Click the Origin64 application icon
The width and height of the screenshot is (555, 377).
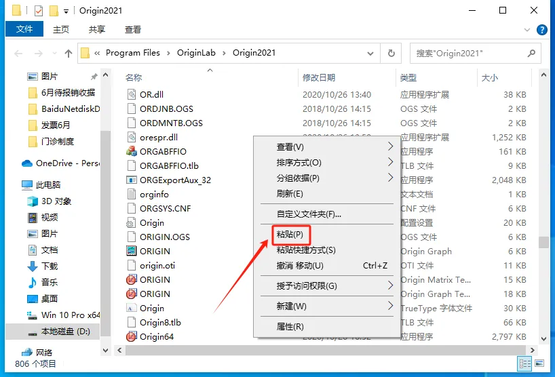pyautogui.click(x=132, y=336)
